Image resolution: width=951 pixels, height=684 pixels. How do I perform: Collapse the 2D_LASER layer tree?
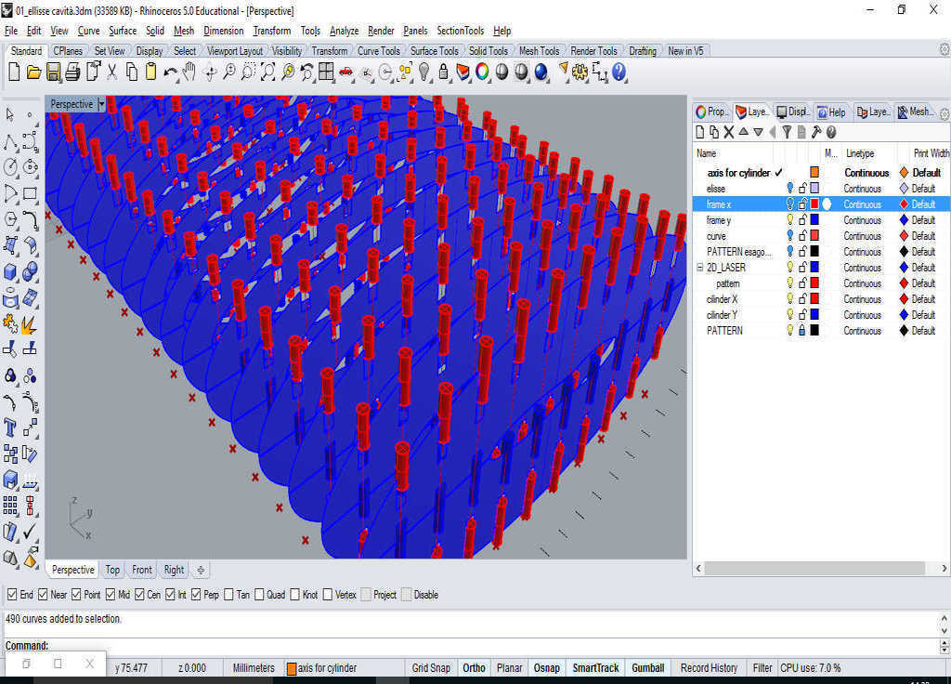(x=699, y=267)
